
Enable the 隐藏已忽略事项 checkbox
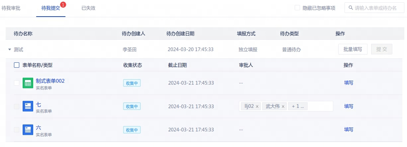point(297,8)
